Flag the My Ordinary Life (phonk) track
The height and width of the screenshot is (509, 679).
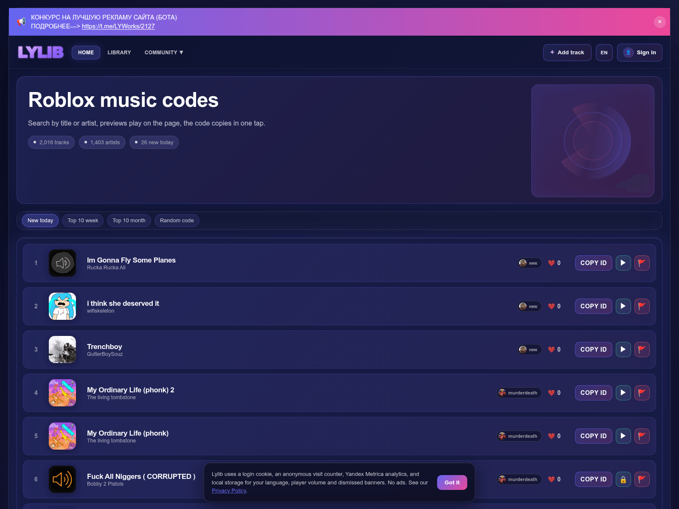pyautogui.click(x=642, y=436)
